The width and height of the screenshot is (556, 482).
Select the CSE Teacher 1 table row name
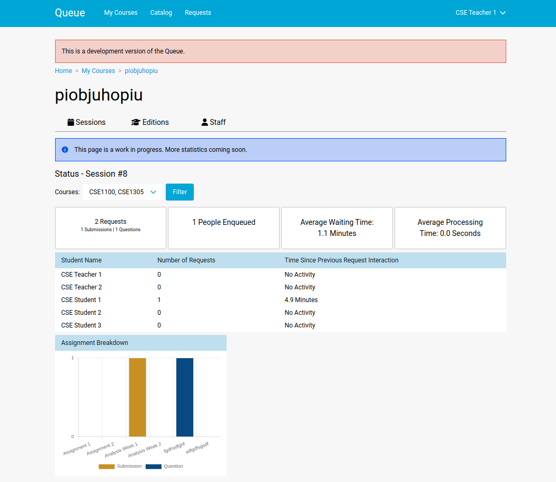[x=81, y=275]
